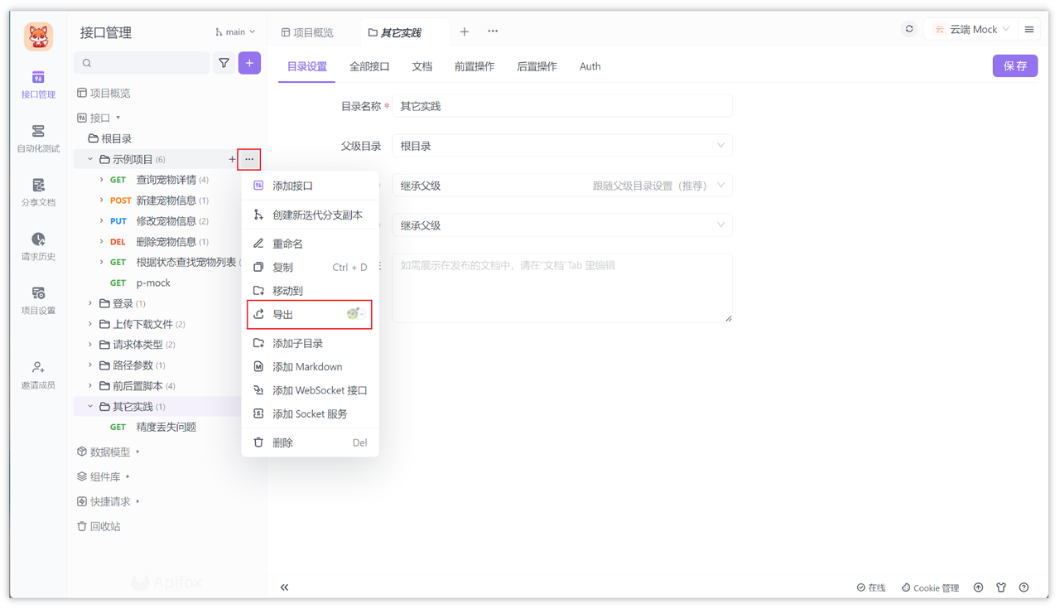Click the 在线 status indicator
Viewport: 1060px width, 609px height.
tap(871, 587)
